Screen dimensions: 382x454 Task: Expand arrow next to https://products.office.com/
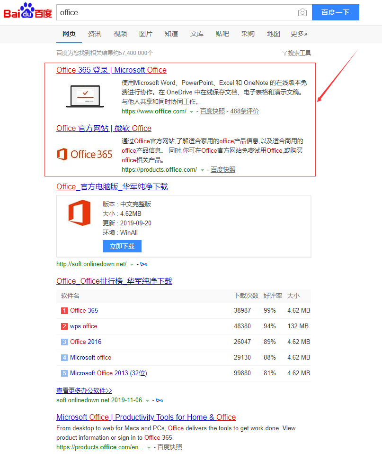[x=202, y=170]
